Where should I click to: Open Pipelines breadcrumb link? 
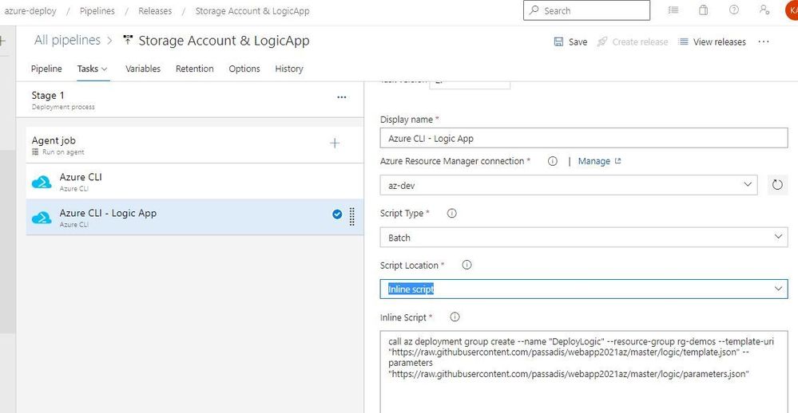97,10
